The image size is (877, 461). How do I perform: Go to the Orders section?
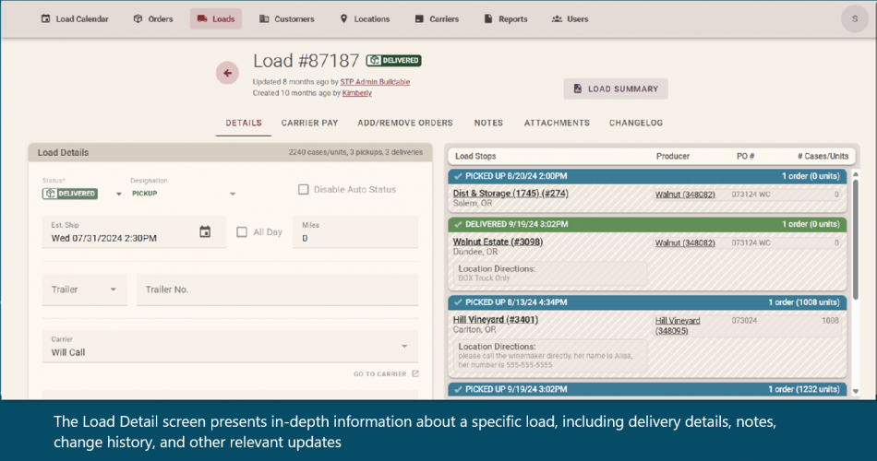(x=153, y=19)
